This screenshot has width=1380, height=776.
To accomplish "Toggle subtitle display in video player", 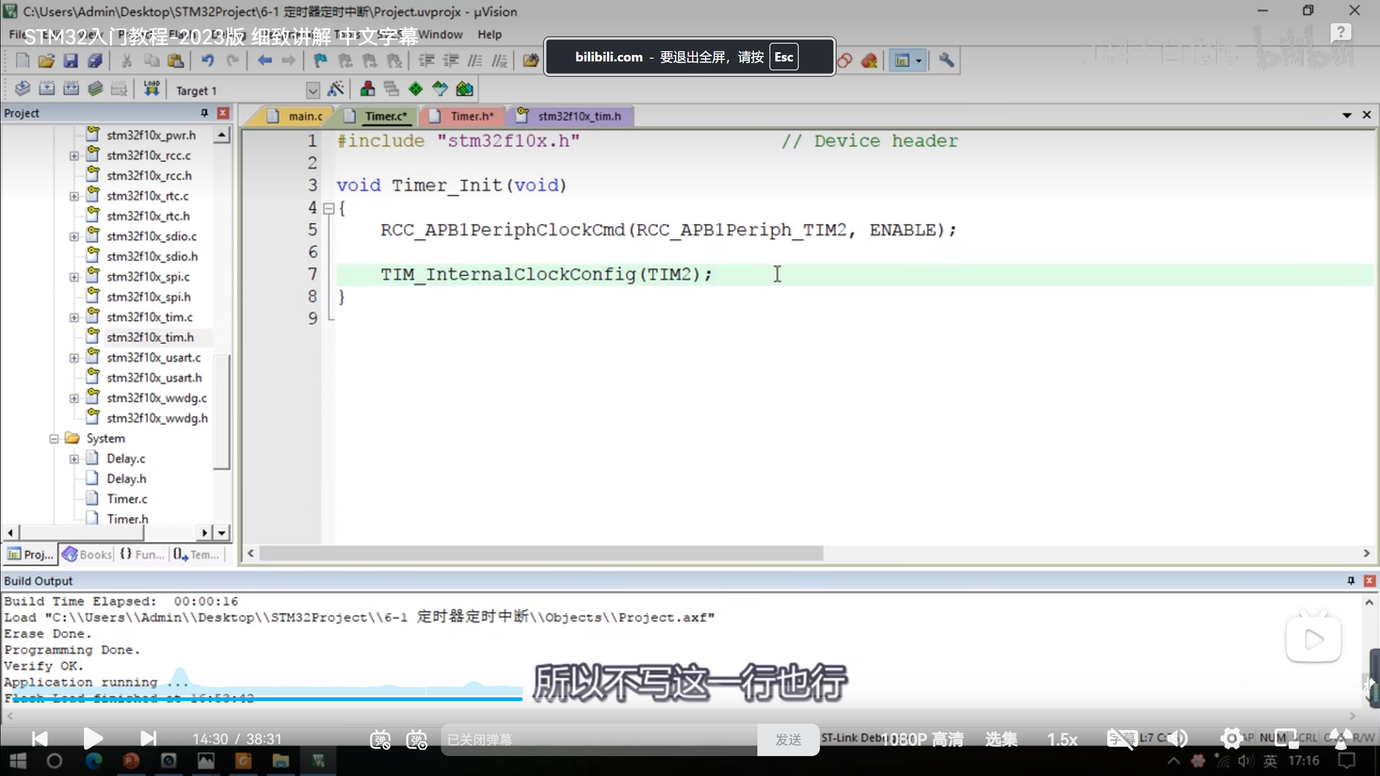I will coord(1121,738).
